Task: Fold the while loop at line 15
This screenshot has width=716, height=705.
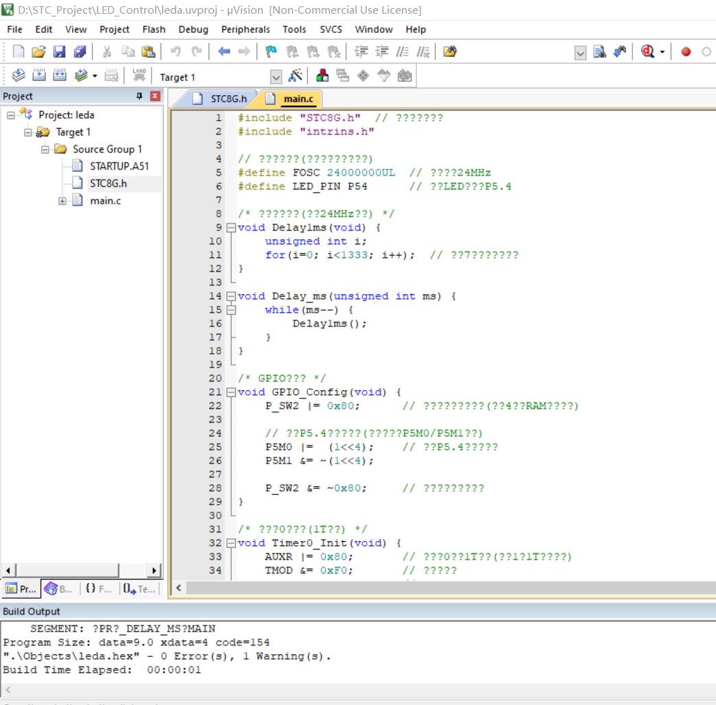Action: click(231, 309)
